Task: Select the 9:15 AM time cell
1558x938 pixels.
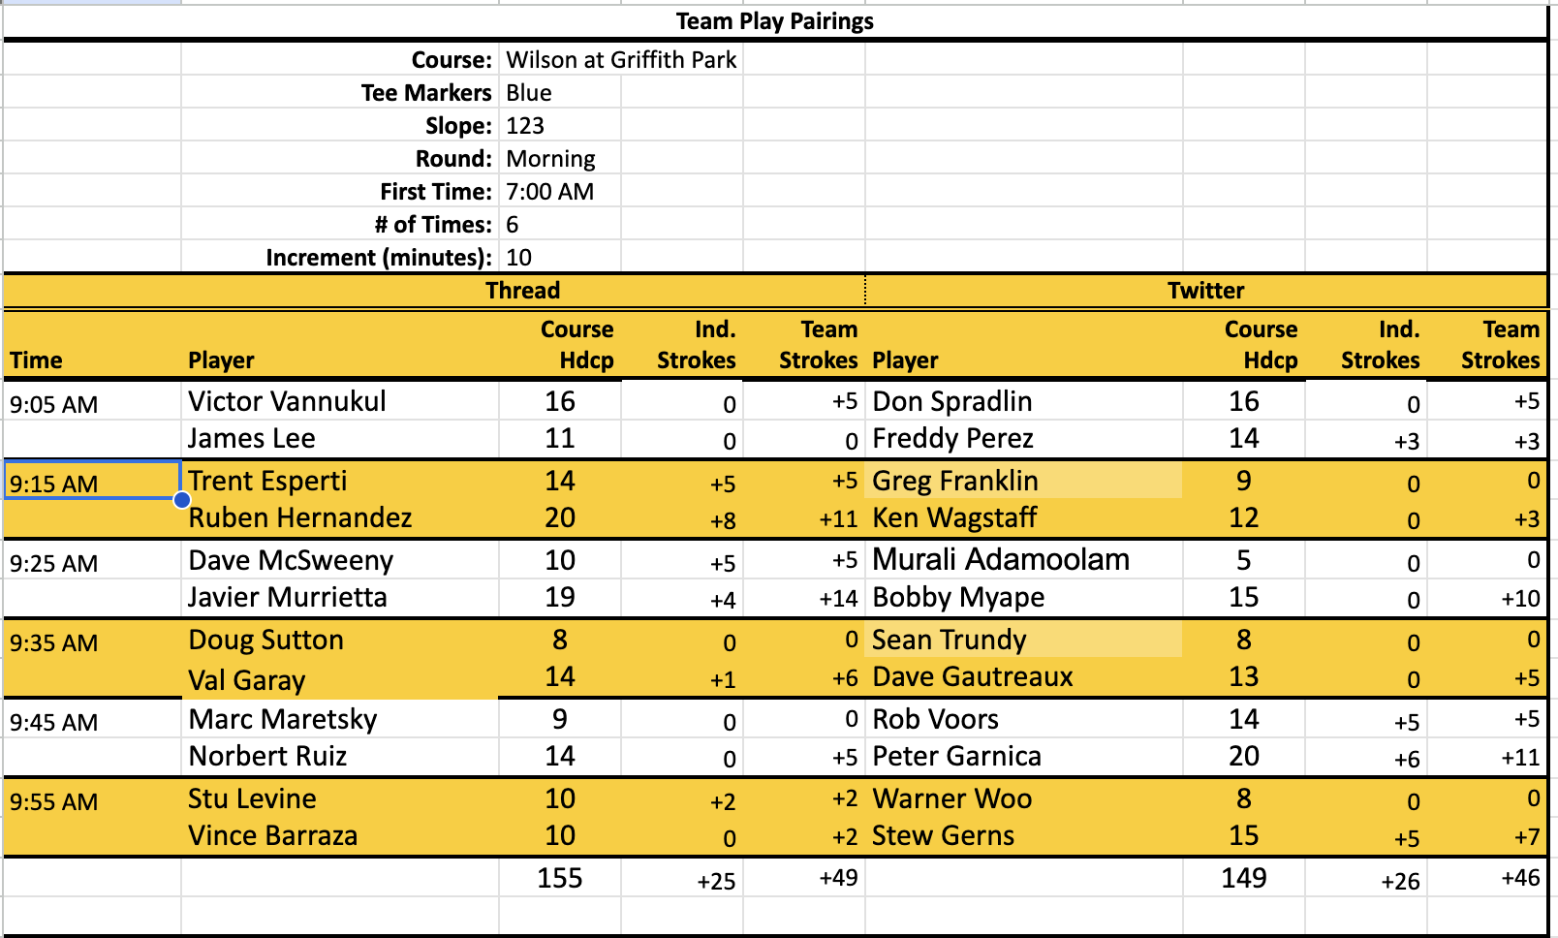Action: 92,483
